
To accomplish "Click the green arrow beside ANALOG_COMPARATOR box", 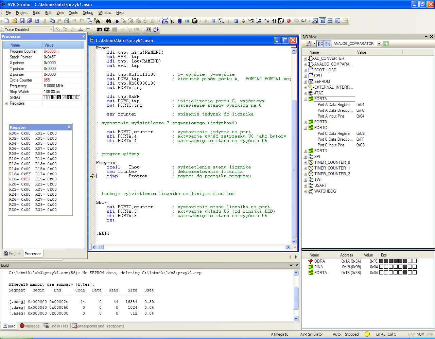I will click(x=386, y=43).
